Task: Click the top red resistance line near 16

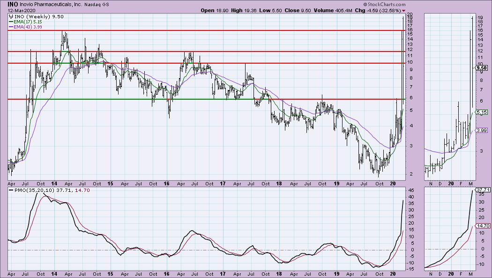Action: pos(207,30)
